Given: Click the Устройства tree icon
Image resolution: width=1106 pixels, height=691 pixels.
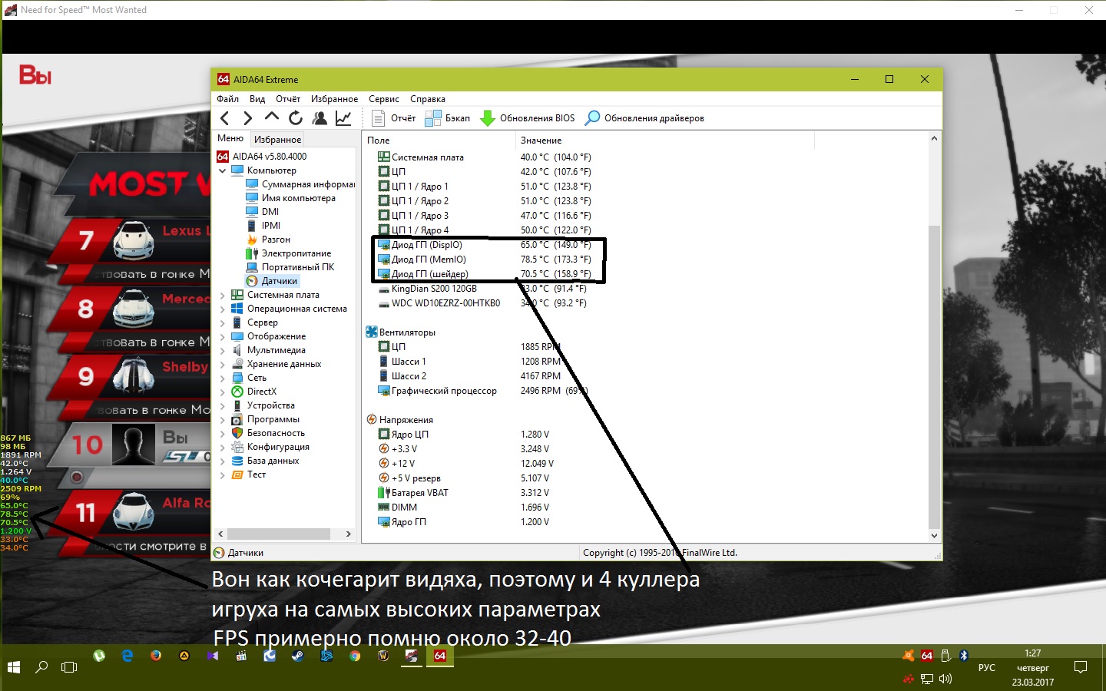Looking at the screenshot, I should 237,405.
